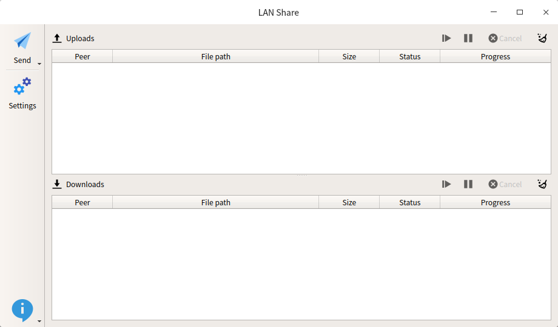
Task: Click the Send paper plane icon
Action: point(22,41)
